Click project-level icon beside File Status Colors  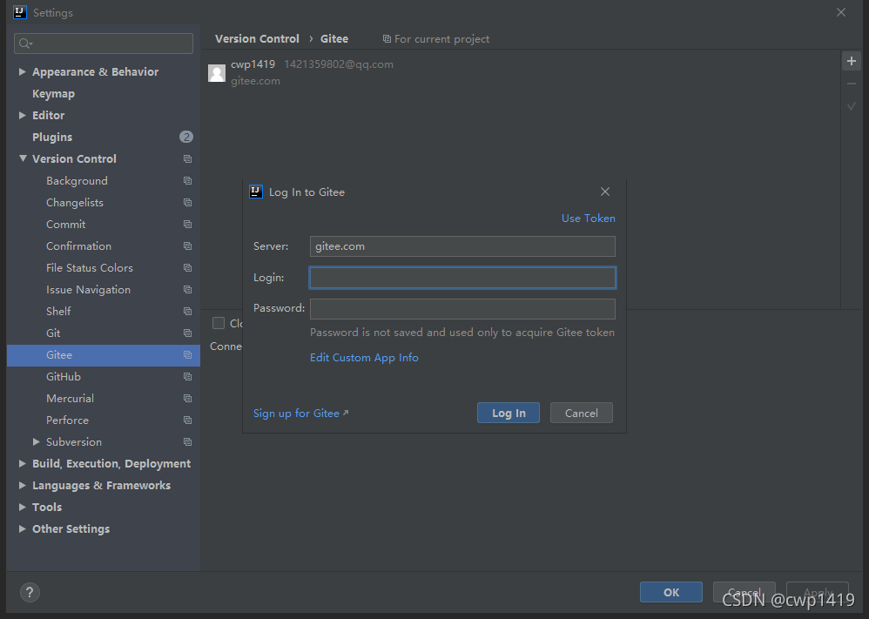188,267
